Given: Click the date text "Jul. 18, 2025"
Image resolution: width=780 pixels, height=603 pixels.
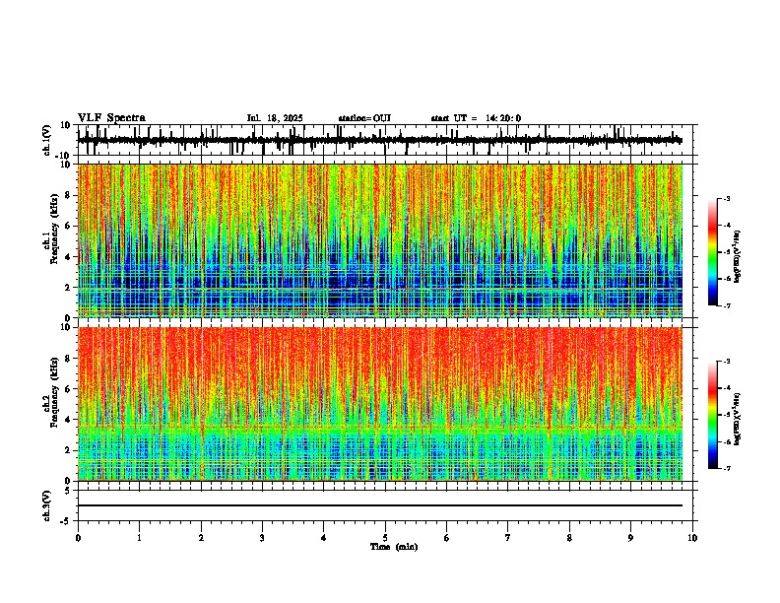Looking at the screenshot, I should pyautogui.click(x=275, y=118).
